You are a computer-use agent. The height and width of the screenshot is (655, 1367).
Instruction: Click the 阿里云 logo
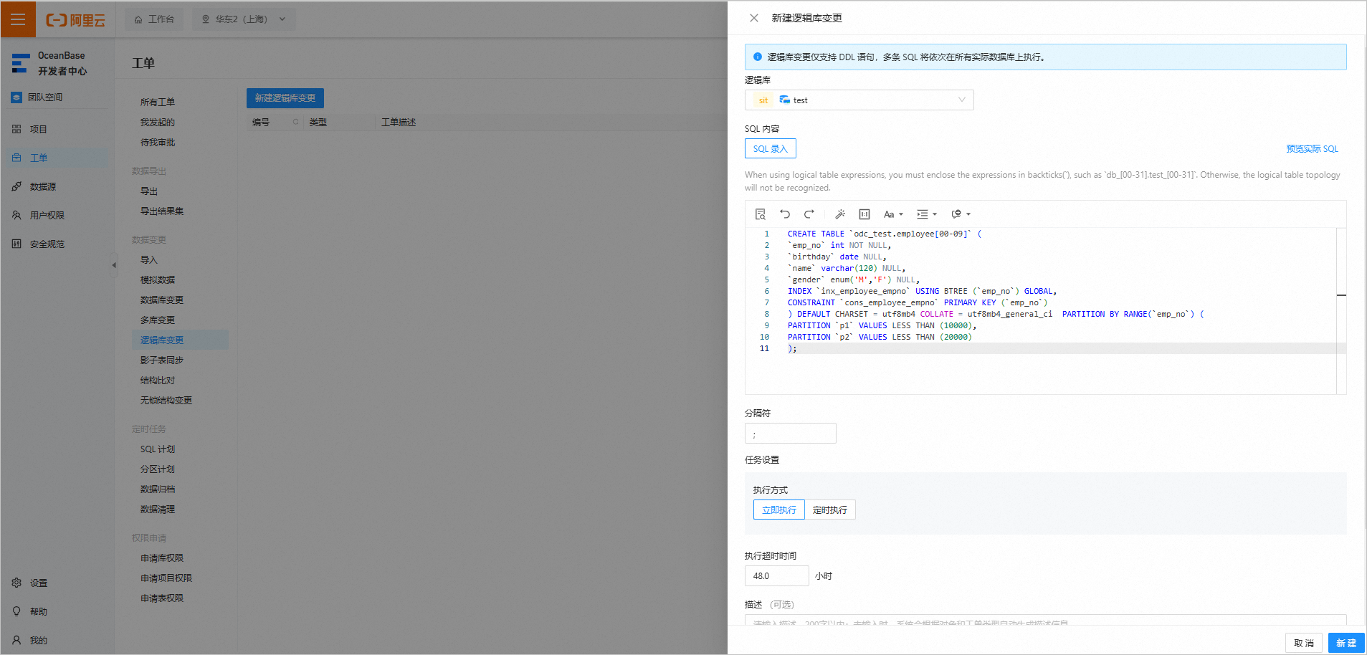[76, 20]
